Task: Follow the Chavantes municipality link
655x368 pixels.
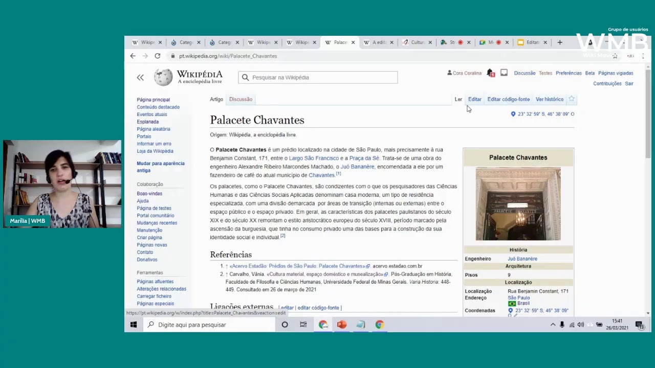Action: (x=321, y=175)
